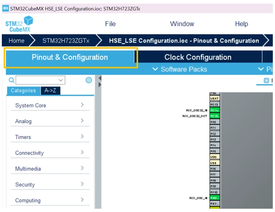Click RCC_OSC32_IN pin label
Image resolution: width=275 pixels, height=212 pixels.
(197, 110)
